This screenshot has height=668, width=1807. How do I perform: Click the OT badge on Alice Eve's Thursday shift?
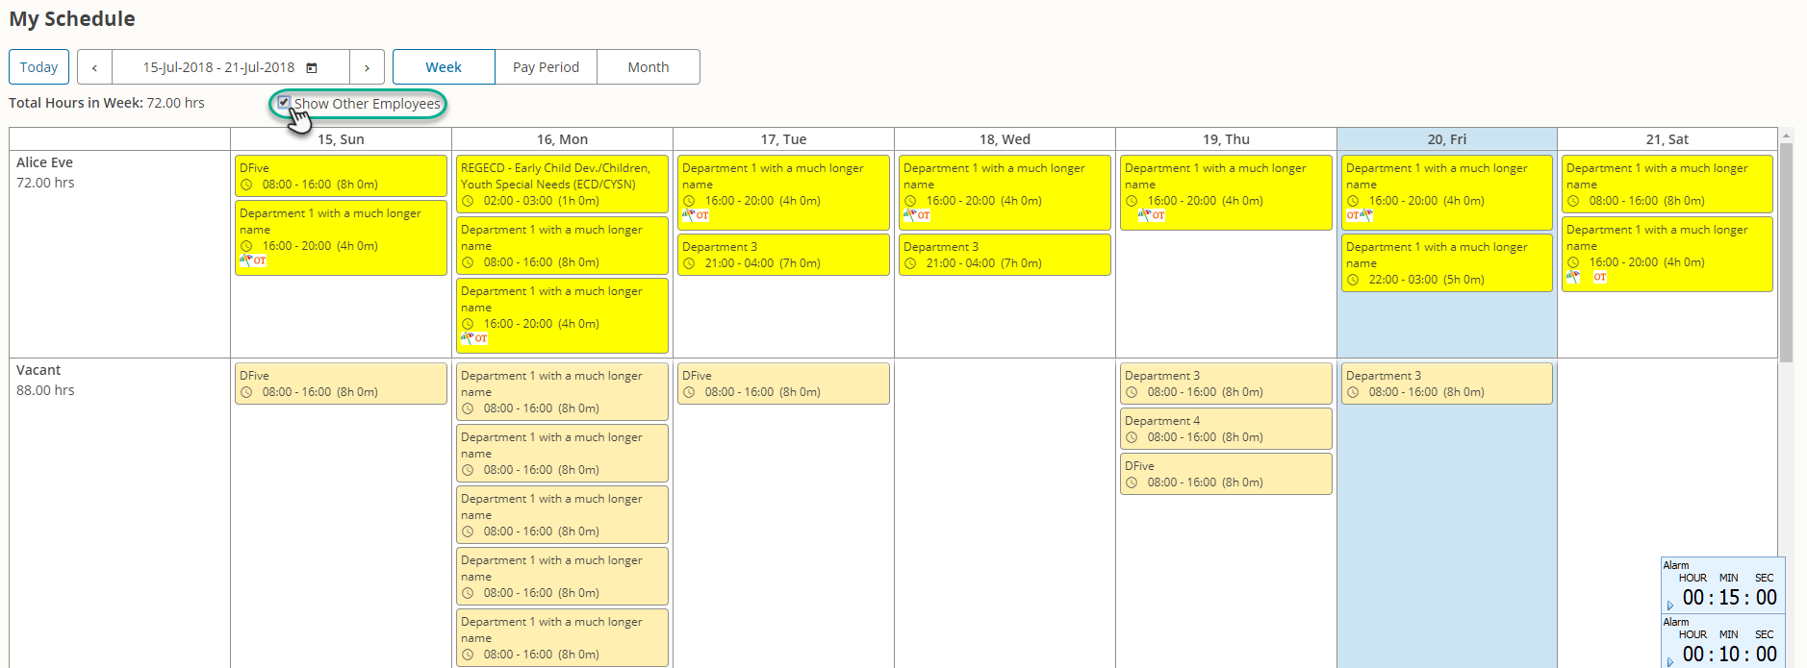click(x=1158, y=215)
